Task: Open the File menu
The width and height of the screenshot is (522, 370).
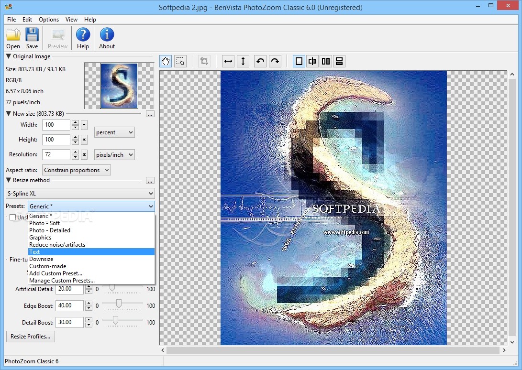Action: pos(11,20)
